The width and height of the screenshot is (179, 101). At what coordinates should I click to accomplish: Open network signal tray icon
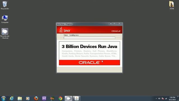[166, 98]
